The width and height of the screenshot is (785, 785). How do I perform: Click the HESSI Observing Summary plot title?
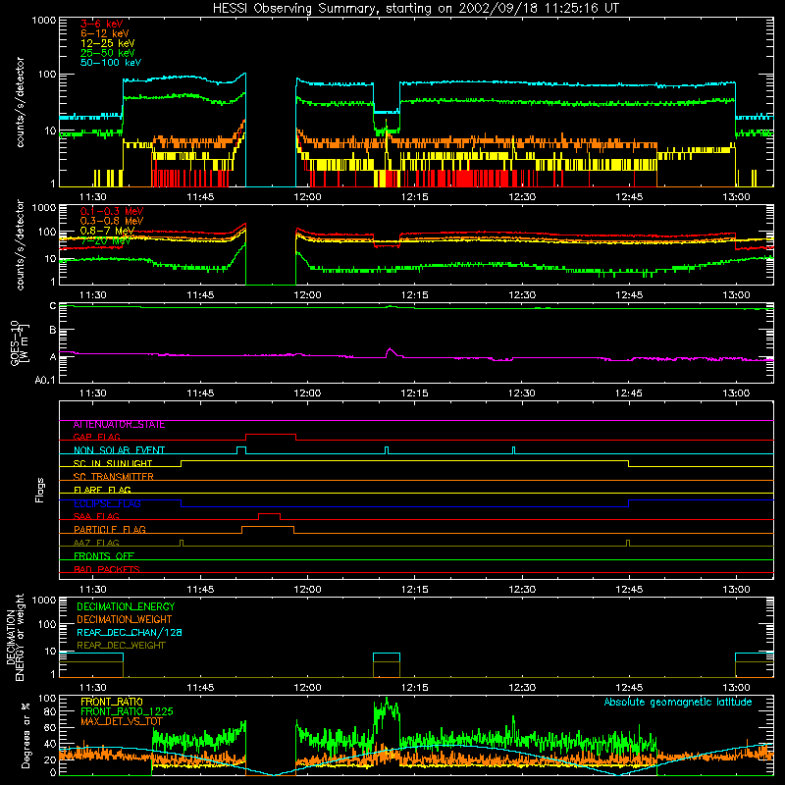tap(415, 9)
